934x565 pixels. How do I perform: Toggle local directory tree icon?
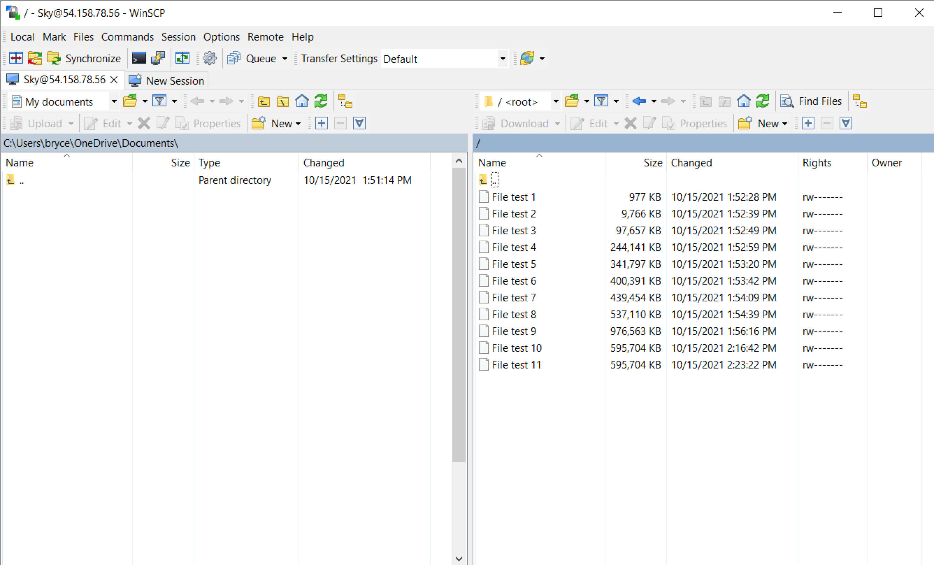345,101
